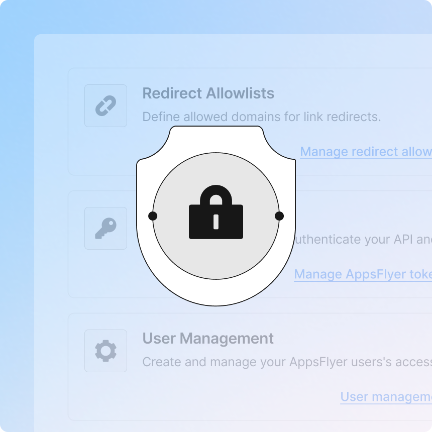This screenshot has width=432, height=432.
Task: Open the Manage redirect allowlists link
Action: pyautogui.click(x=366, y=152)
